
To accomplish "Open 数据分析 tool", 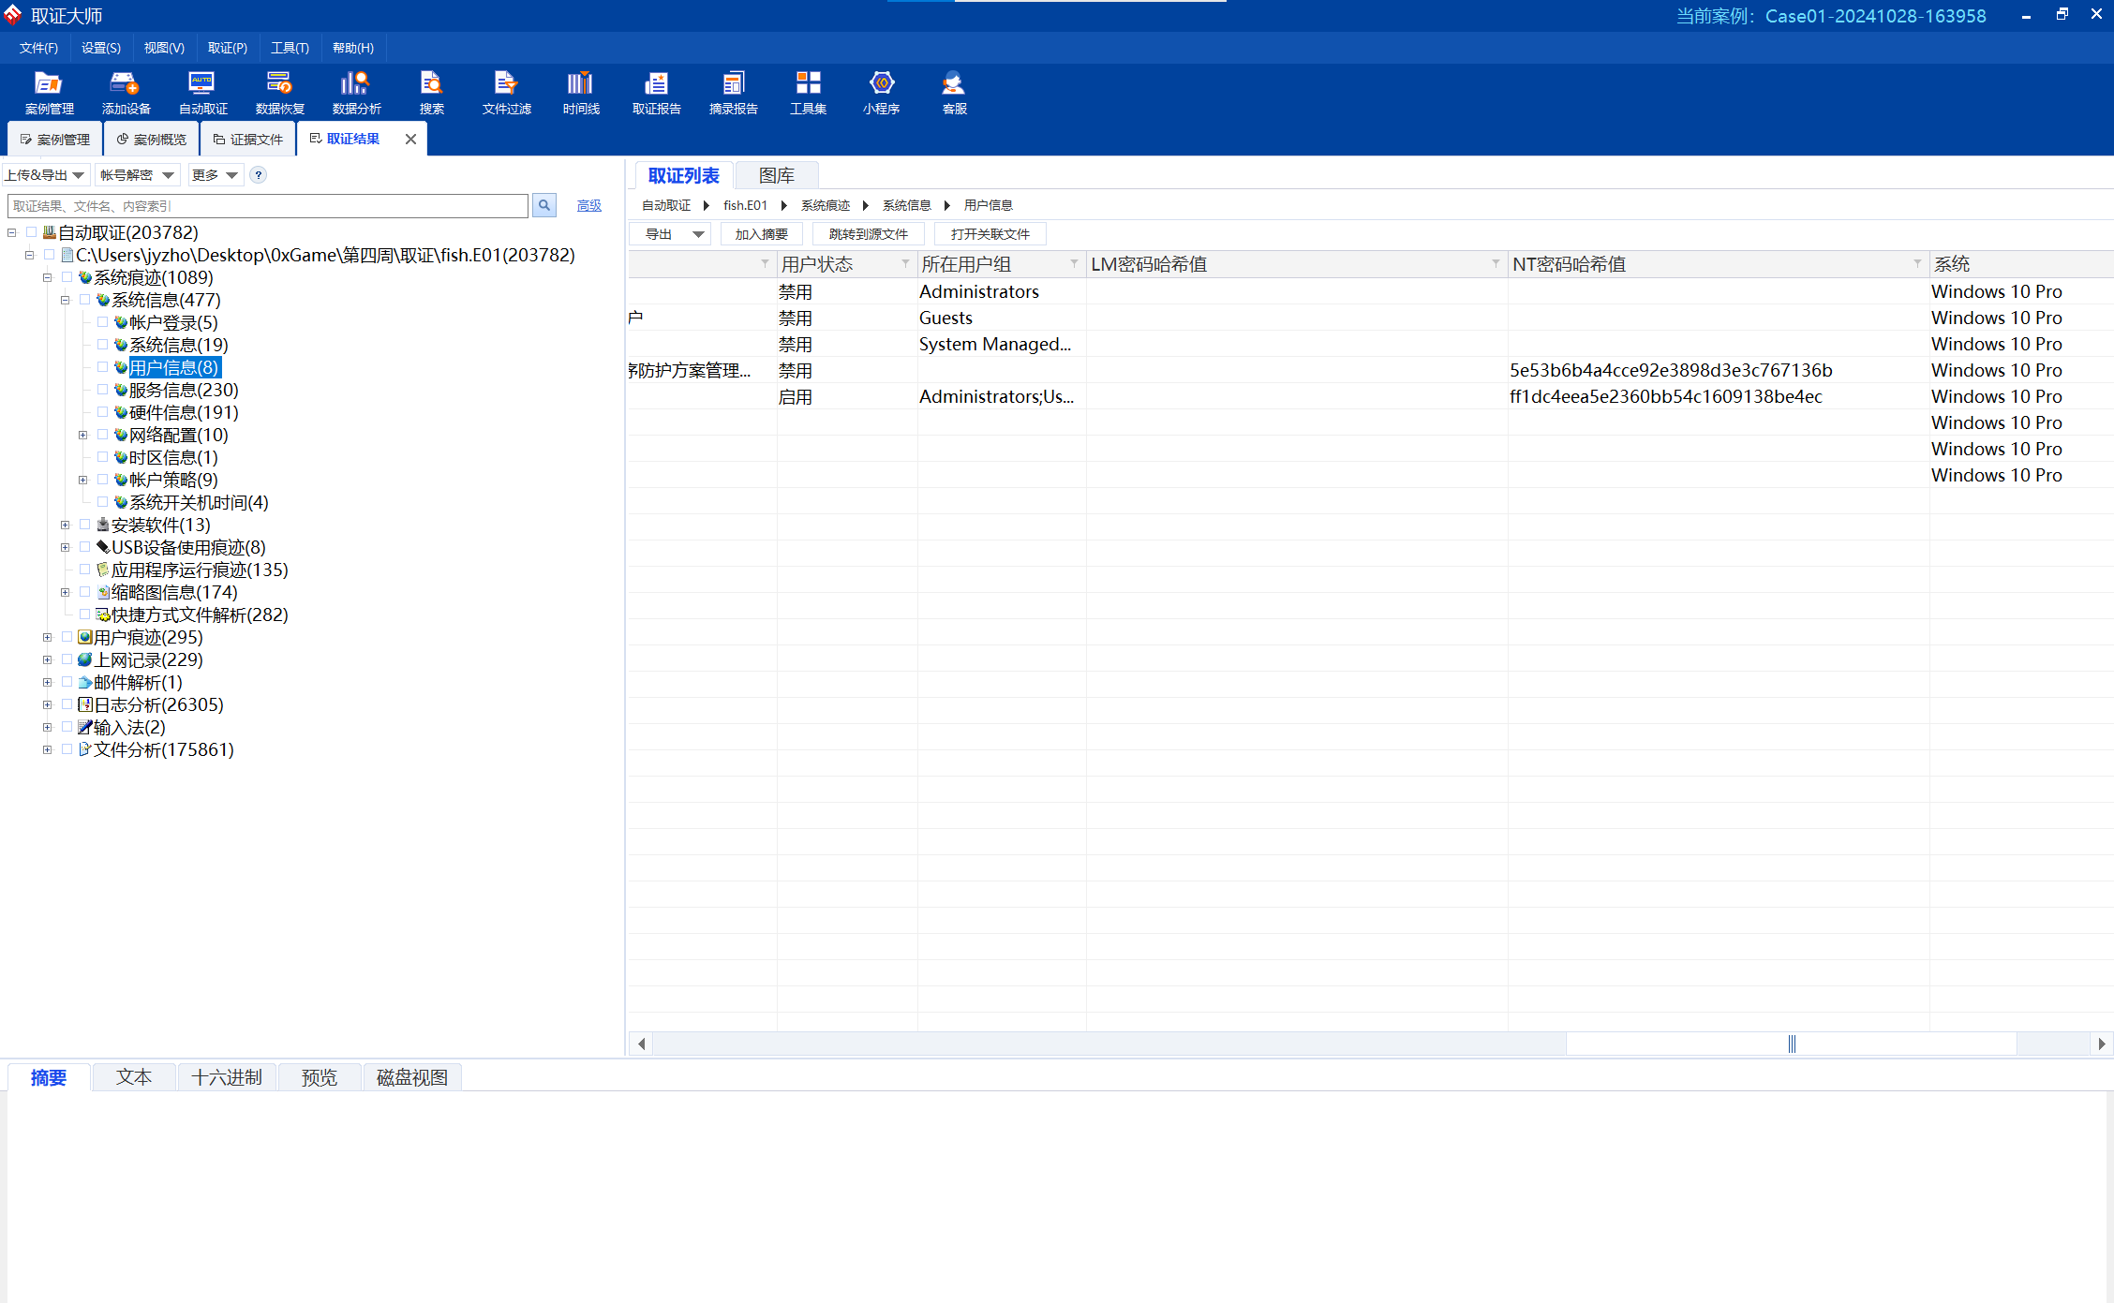I will pos(356,93).
